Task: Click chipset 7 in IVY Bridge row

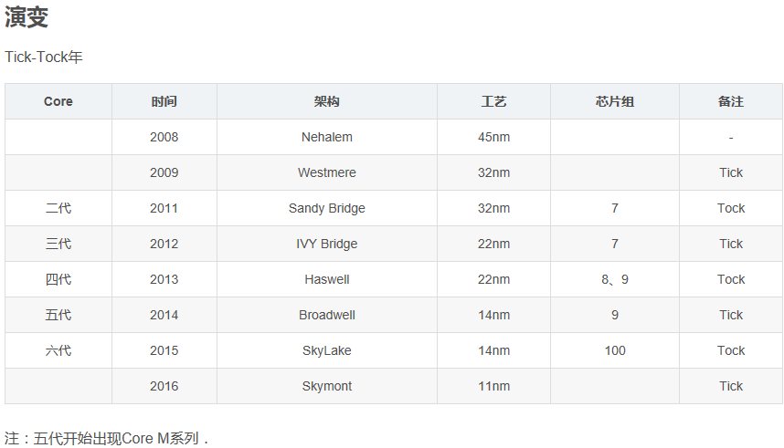Action: pos(615,244)
